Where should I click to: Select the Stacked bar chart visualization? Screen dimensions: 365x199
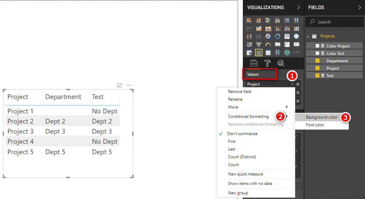[x=249, y=20]
